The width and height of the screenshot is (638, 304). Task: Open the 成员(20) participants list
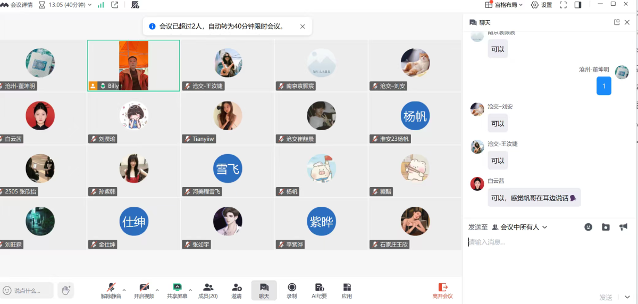pos(208,290)
